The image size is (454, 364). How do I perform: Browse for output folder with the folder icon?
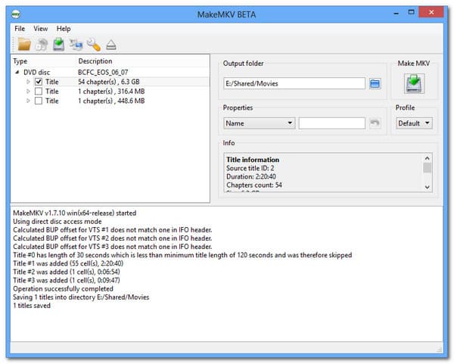click(x=375, y=84)
